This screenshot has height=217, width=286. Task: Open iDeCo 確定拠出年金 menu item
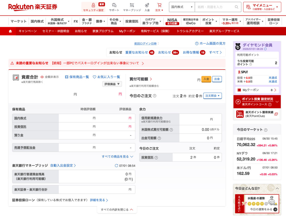[190, 21]
